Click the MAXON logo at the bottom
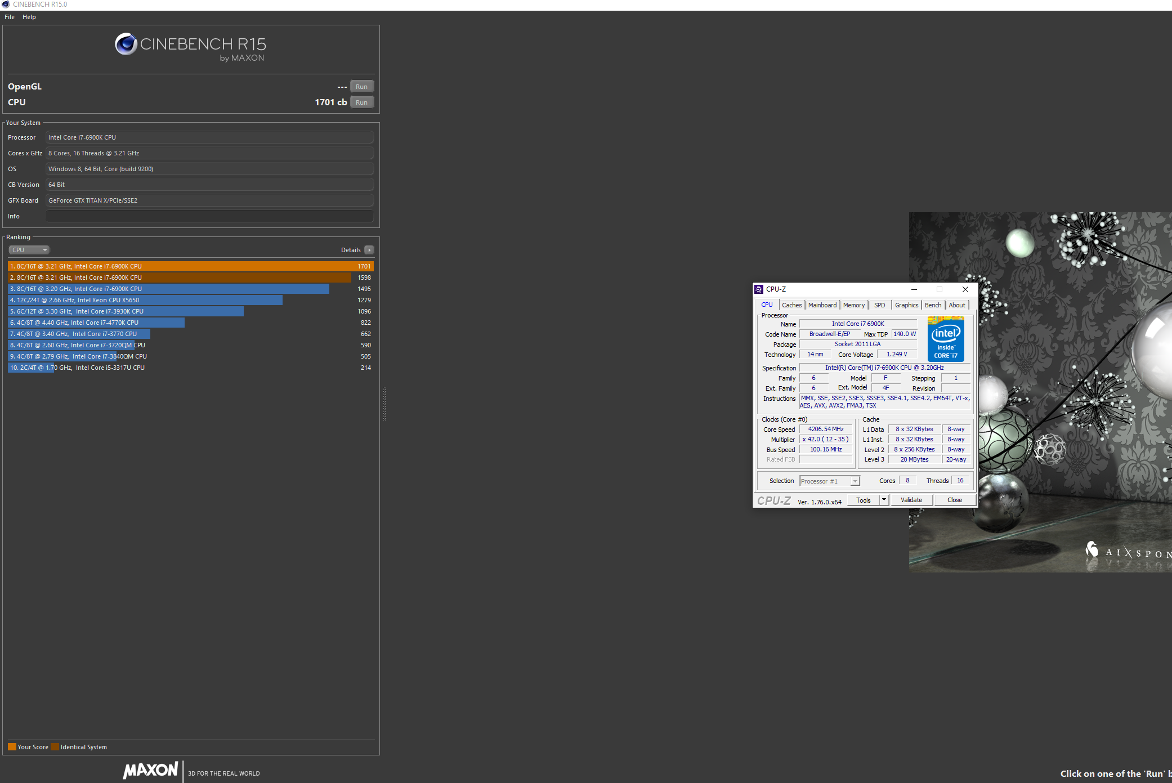The height and width of the screenshot is (783, 1172). tap(151, 770)
